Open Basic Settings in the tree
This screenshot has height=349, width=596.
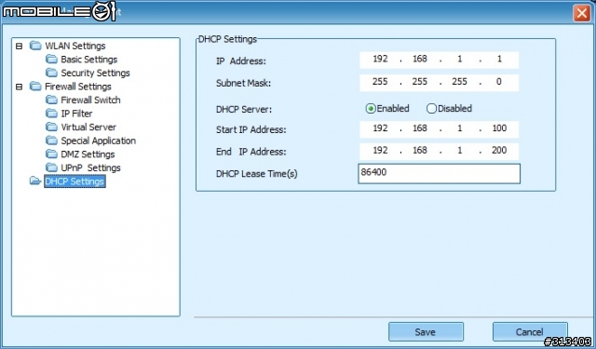(89, 60)
